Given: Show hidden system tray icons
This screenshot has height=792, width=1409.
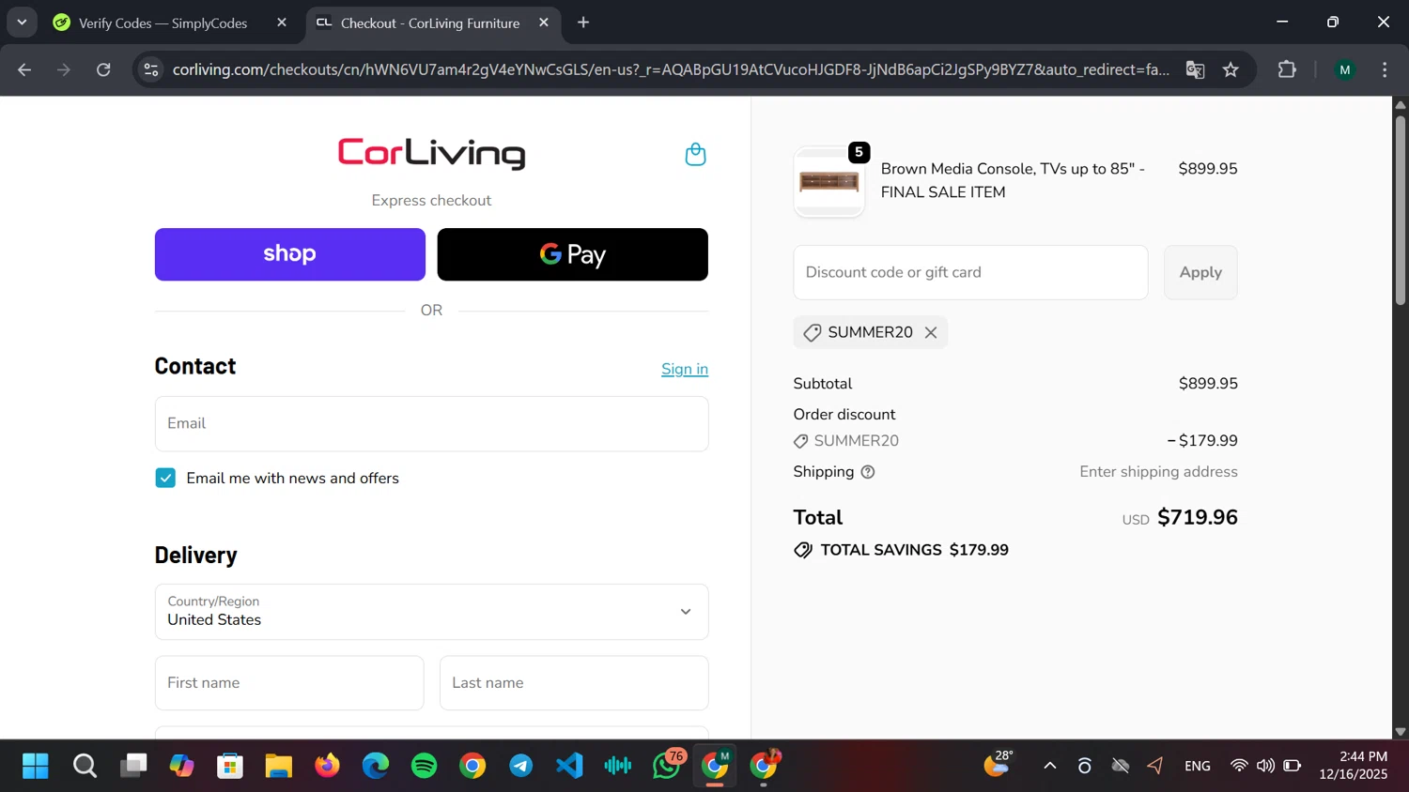Looking at the screenshot, I should pos(1050,766).
